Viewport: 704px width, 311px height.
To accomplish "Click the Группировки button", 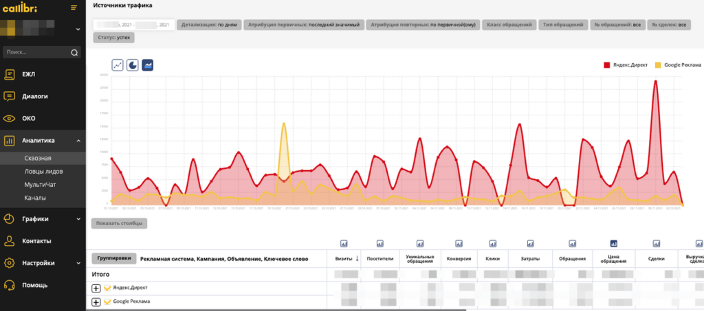I will [x=113, y=259].
